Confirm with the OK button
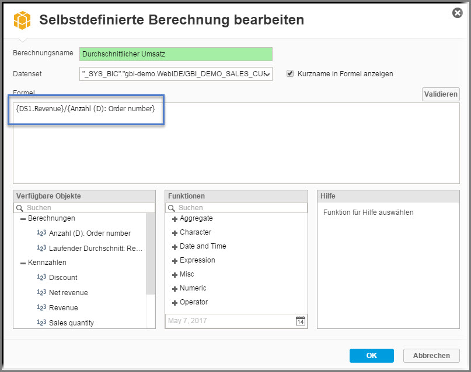The width and height of the screenshot is (471, 372). point(371,356)
